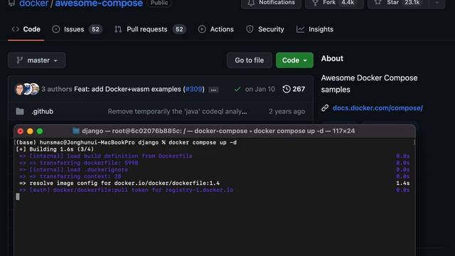Click the Pull requests count badge 52

click(179, 29)
